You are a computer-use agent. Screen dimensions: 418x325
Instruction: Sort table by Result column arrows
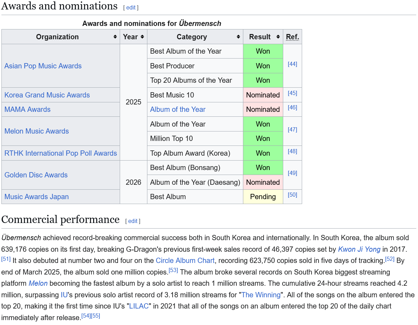click(278, 37)
